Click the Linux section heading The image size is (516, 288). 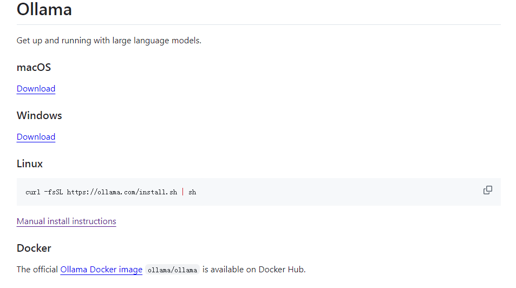pyautogui.click(x=30, y=163)
